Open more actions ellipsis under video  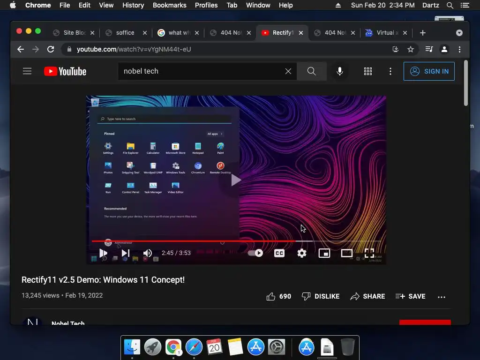442,297
